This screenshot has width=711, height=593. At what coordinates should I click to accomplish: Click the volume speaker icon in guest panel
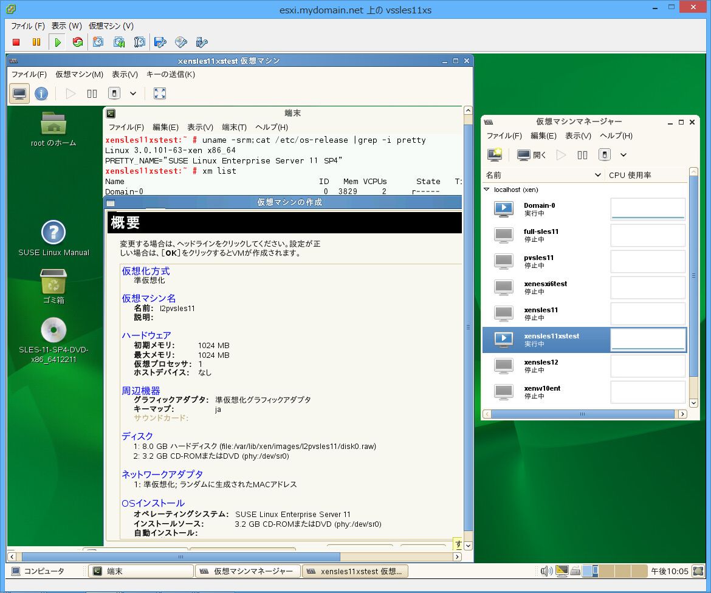click(546, 571)
